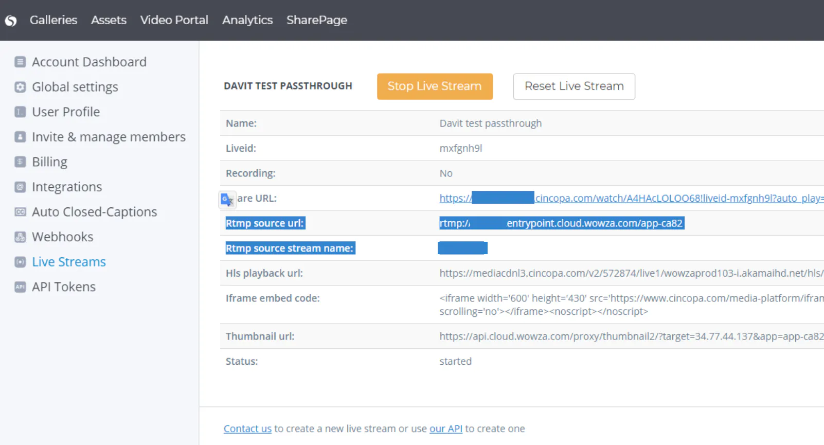
Task: Go to Webhooks page
Action: (x=63, y=237)
